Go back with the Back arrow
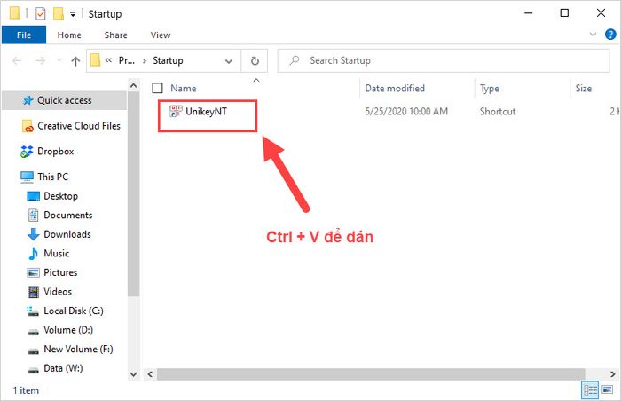This screenshot has height=401, width=621. coord(17,60)
